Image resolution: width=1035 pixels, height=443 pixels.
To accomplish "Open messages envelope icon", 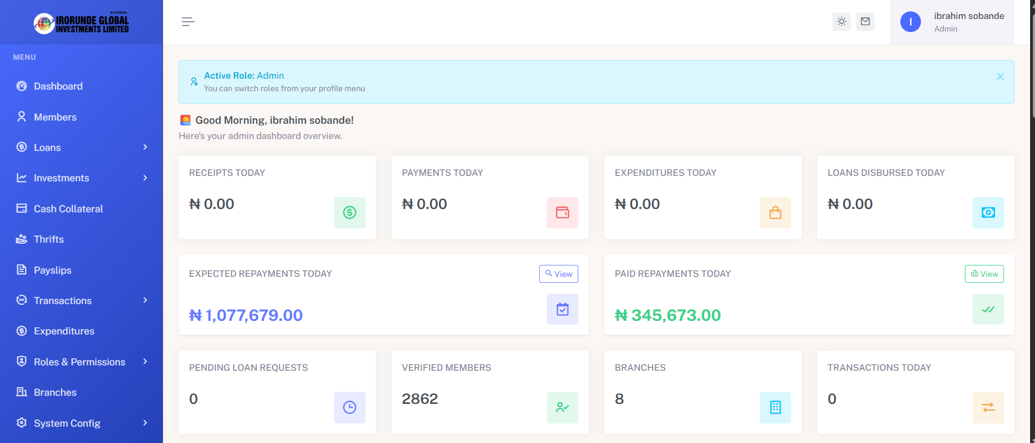I will tap(865, 22).
